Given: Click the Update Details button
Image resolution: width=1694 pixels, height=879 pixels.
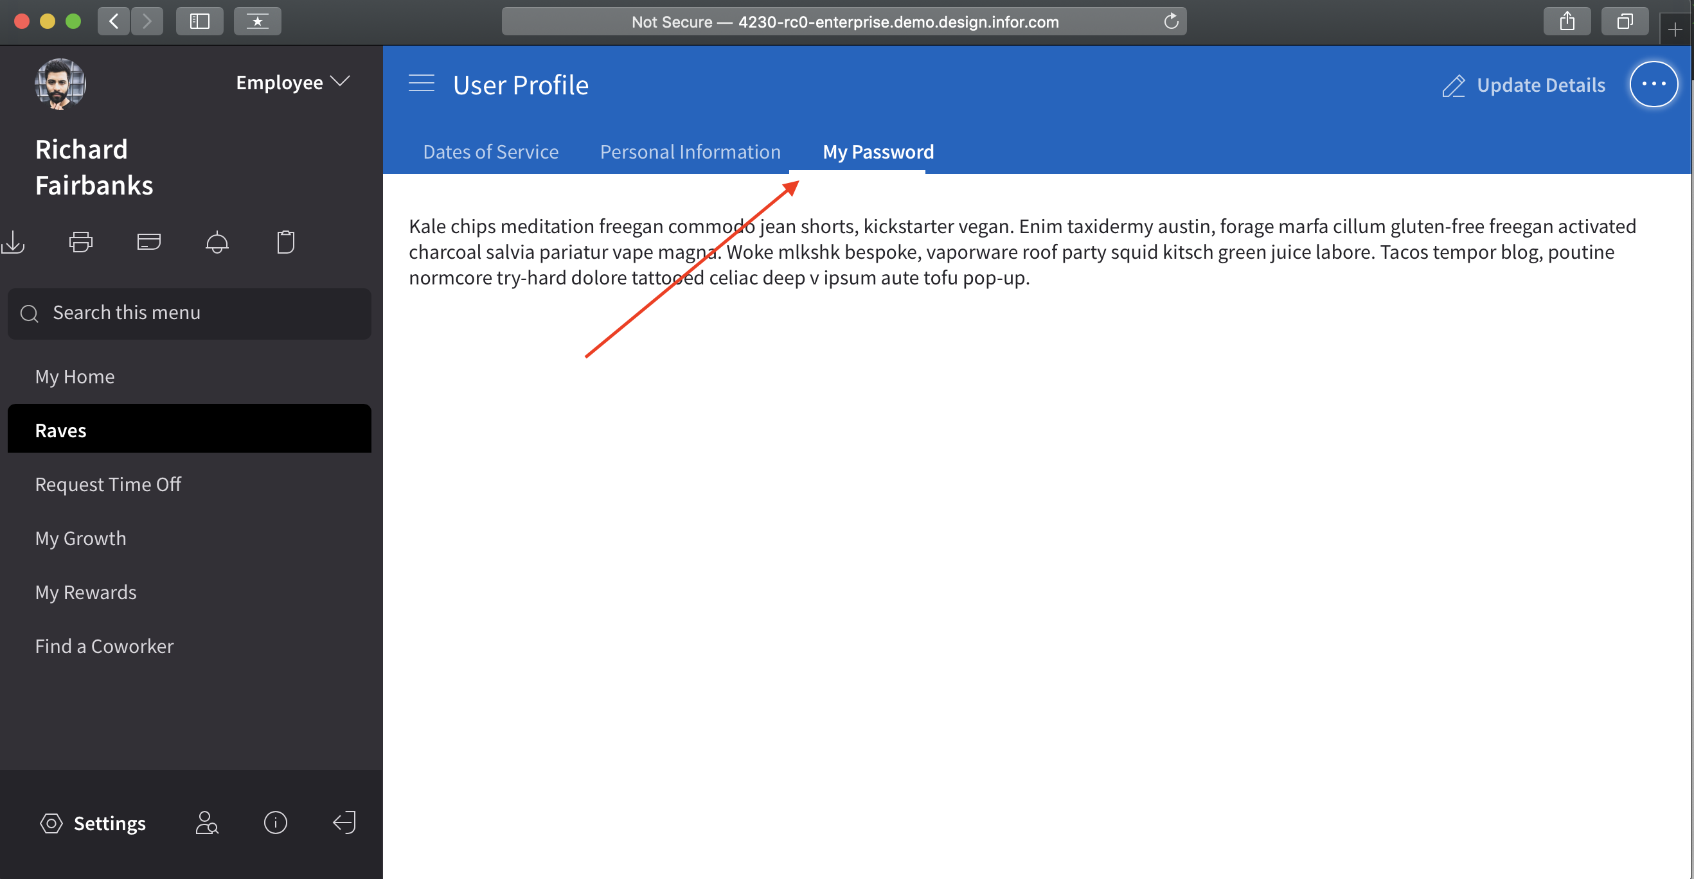Looking at the screenshot, I should tap(1524, 85).
